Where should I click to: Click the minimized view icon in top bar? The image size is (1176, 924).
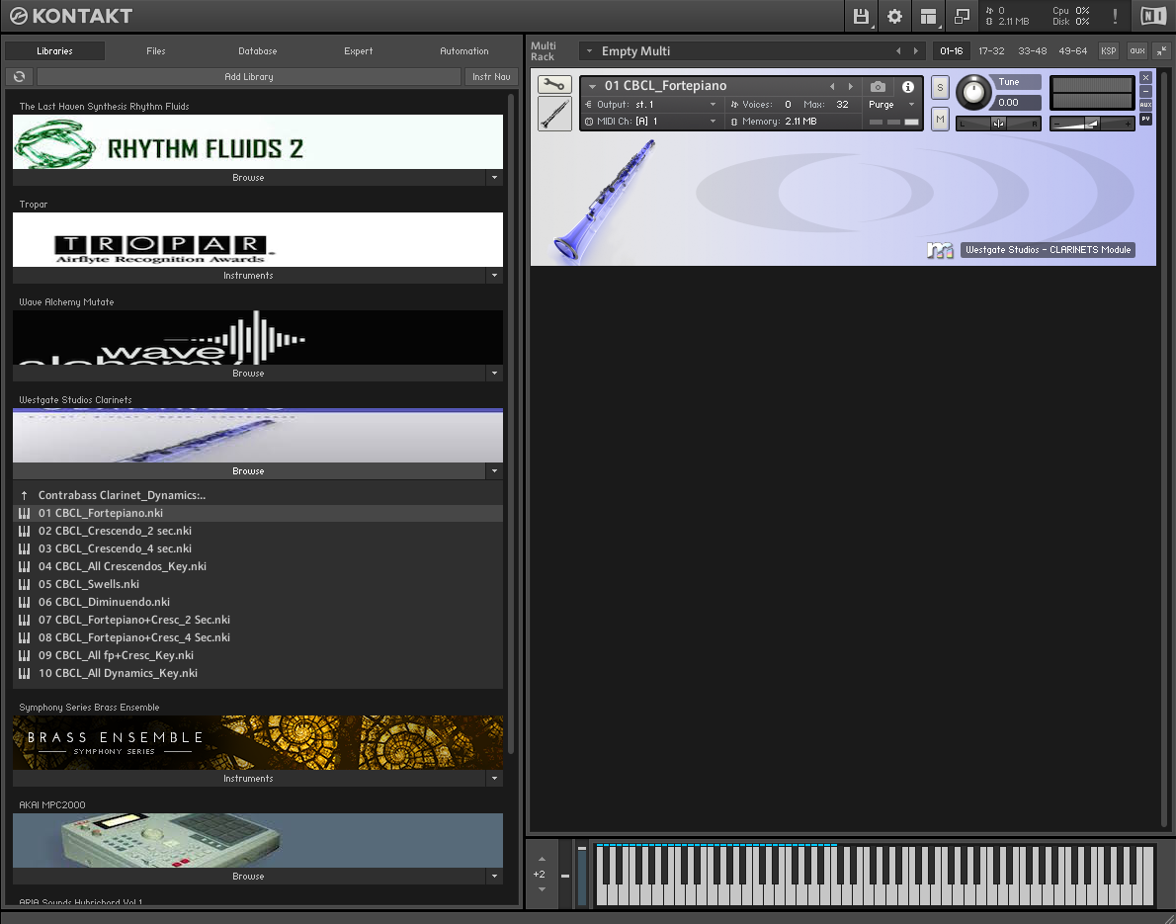tap(962, 16)
